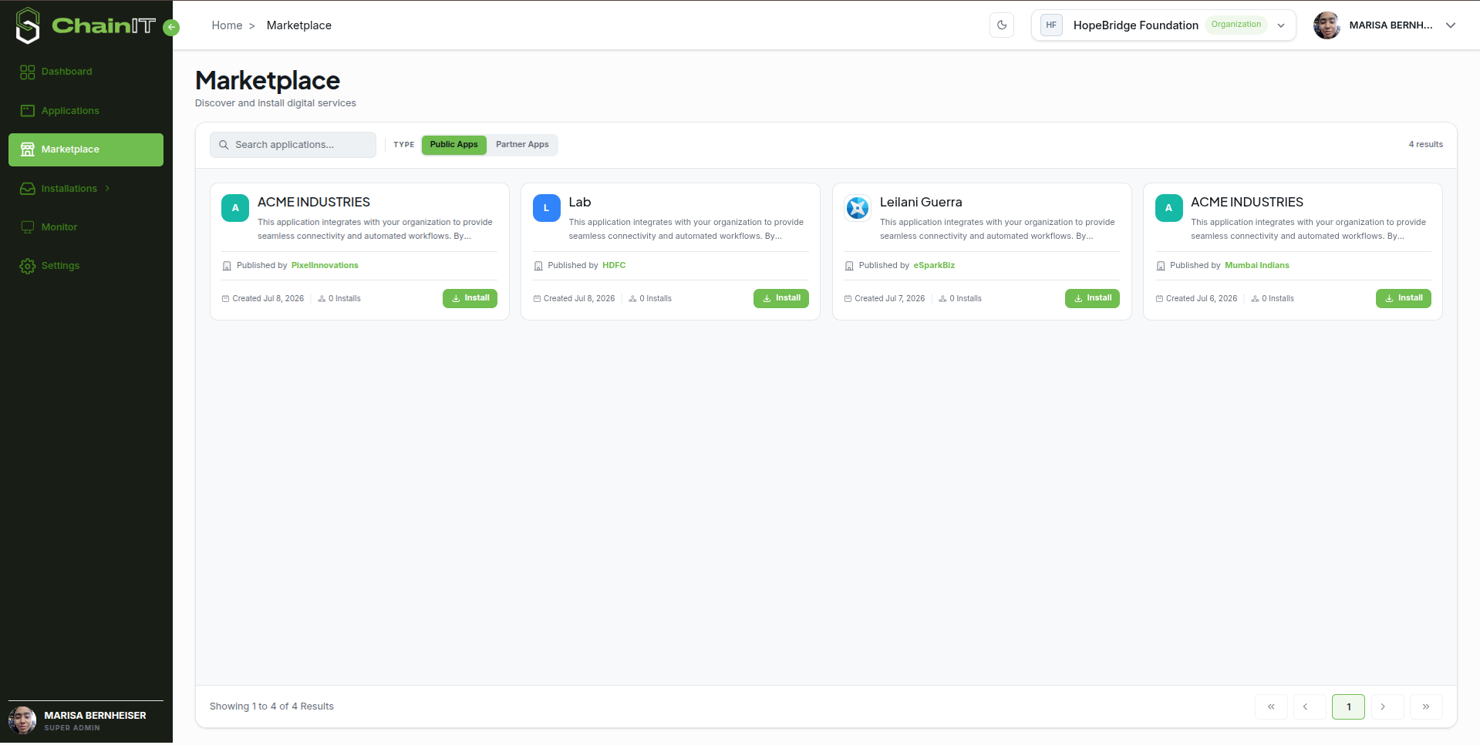Go to last page of results

1426,707
